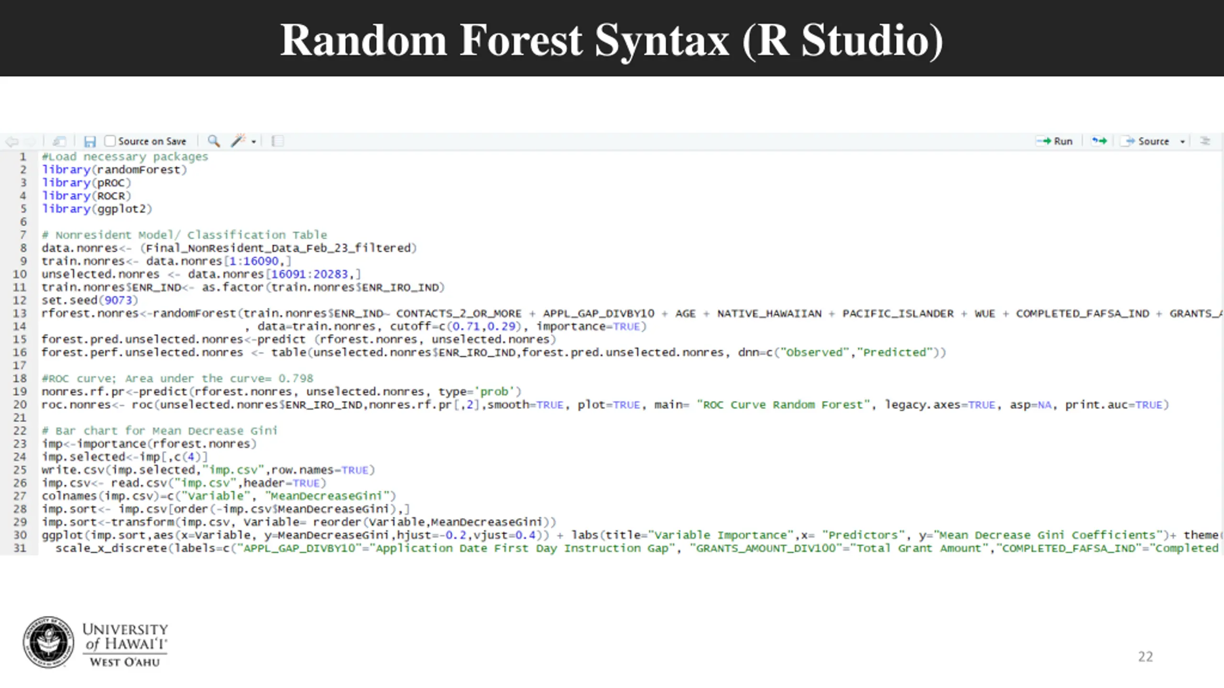Image resolution: width=1224 pixels, height=688 pixels.
Task: Click the '# Bar chart for Mean Decrease Gini' comment
Action: [x=159, y=431]
